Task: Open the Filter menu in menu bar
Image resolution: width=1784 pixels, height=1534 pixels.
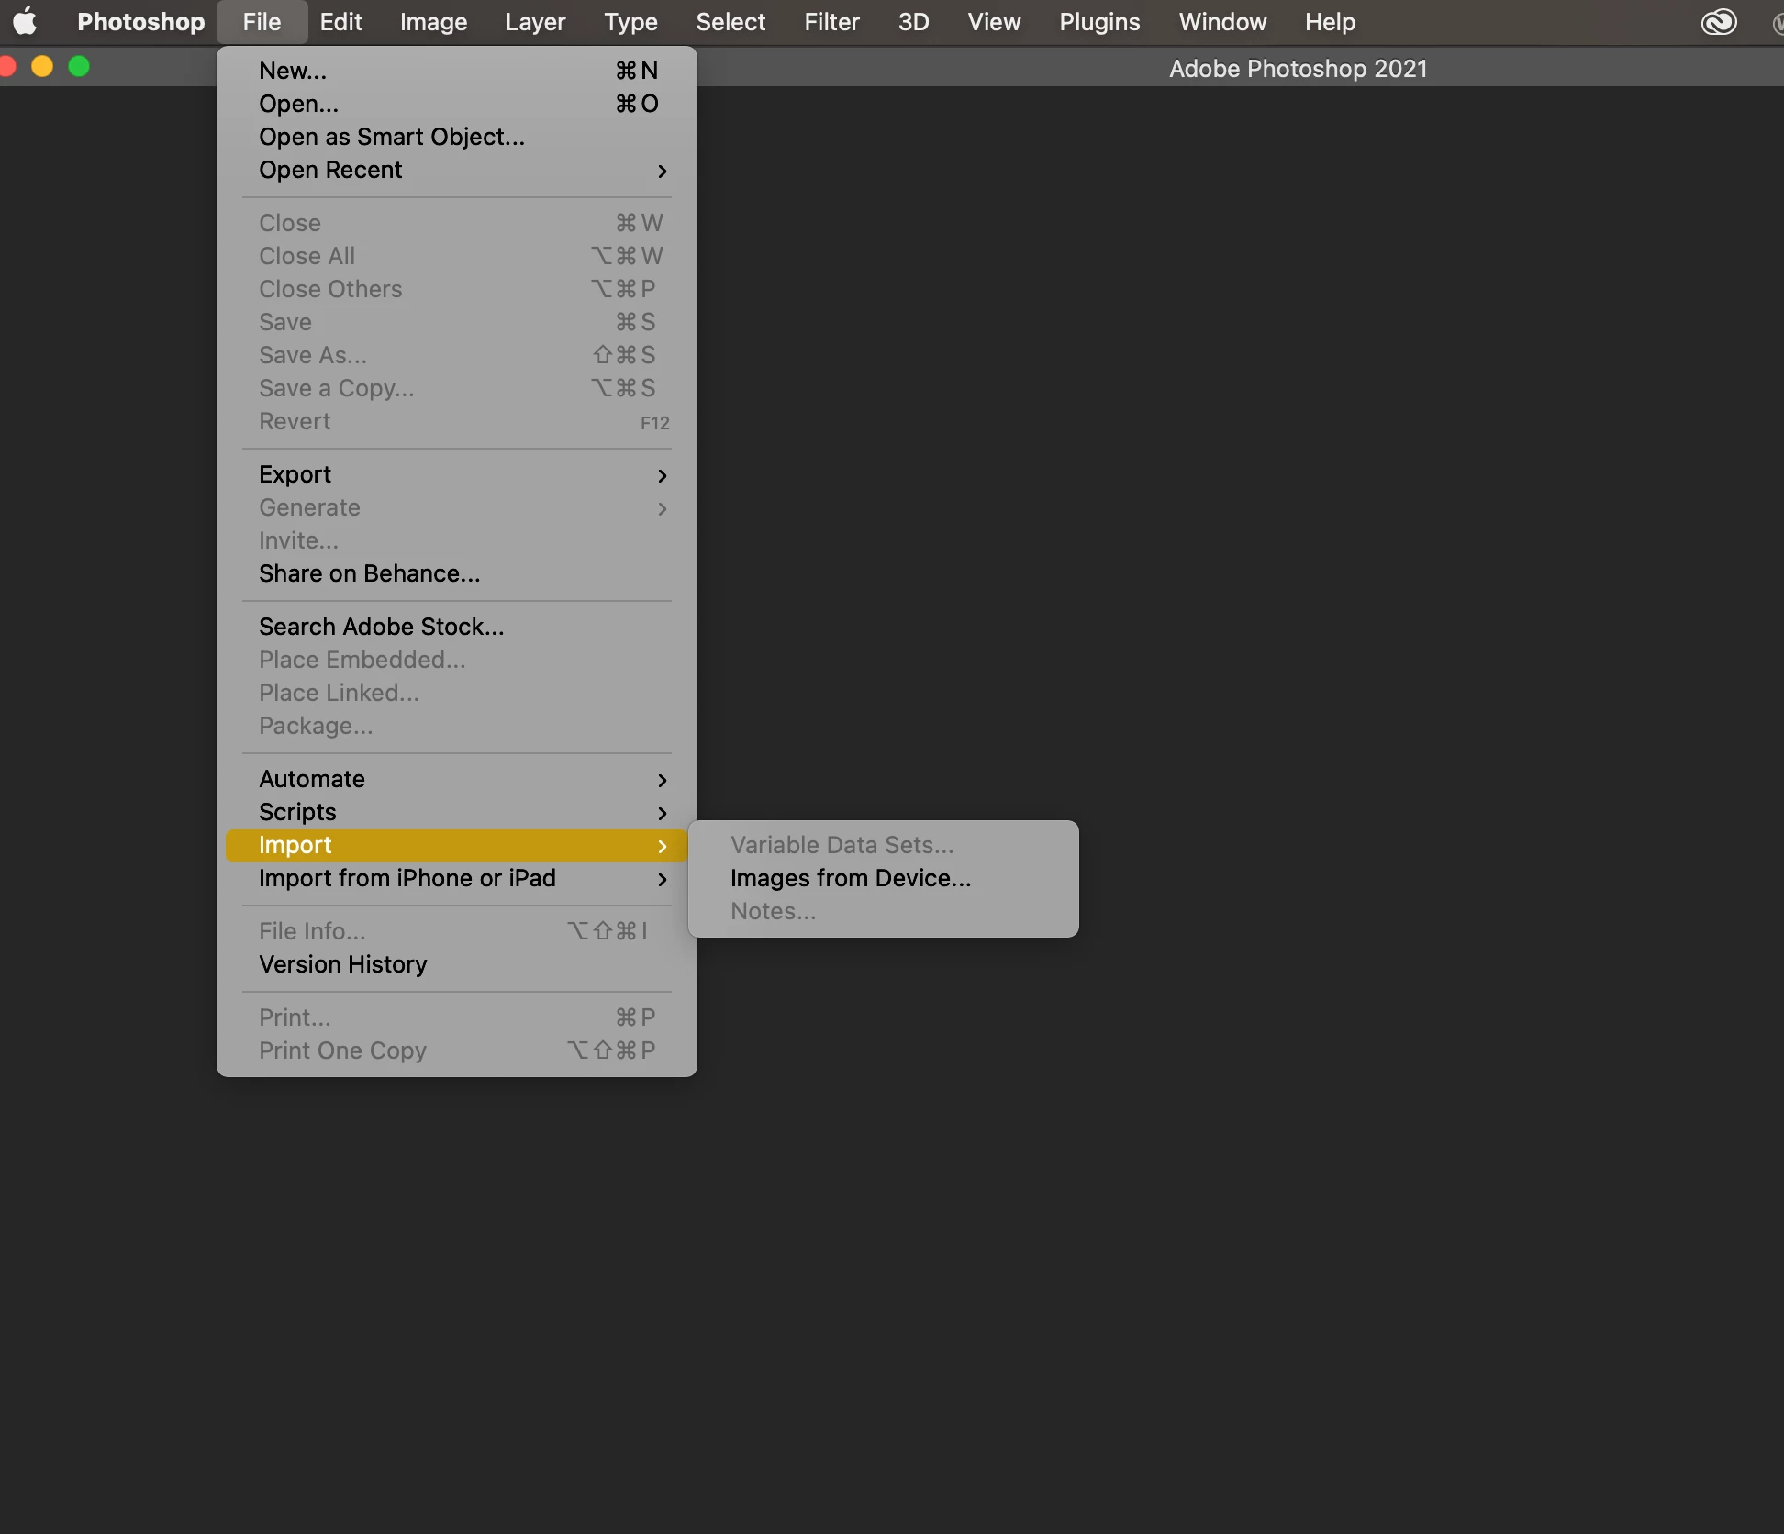Action: pos(831,21)
